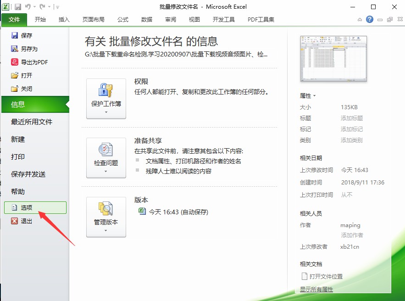
Task: Open Excel 选项 dialog
Action: click(35, 207)
